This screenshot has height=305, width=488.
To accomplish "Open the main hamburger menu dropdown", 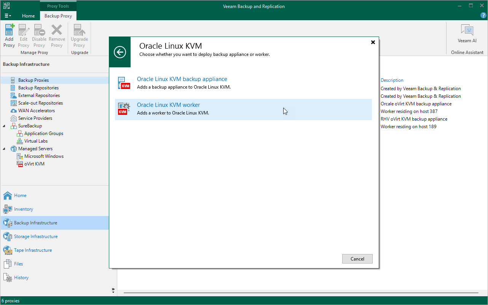I will (x=8, y=16).
